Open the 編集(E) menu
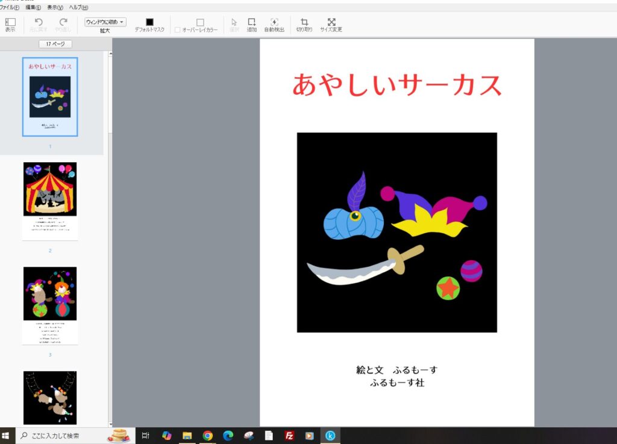Viewport: 617px width, 444px height. [33, 7]
